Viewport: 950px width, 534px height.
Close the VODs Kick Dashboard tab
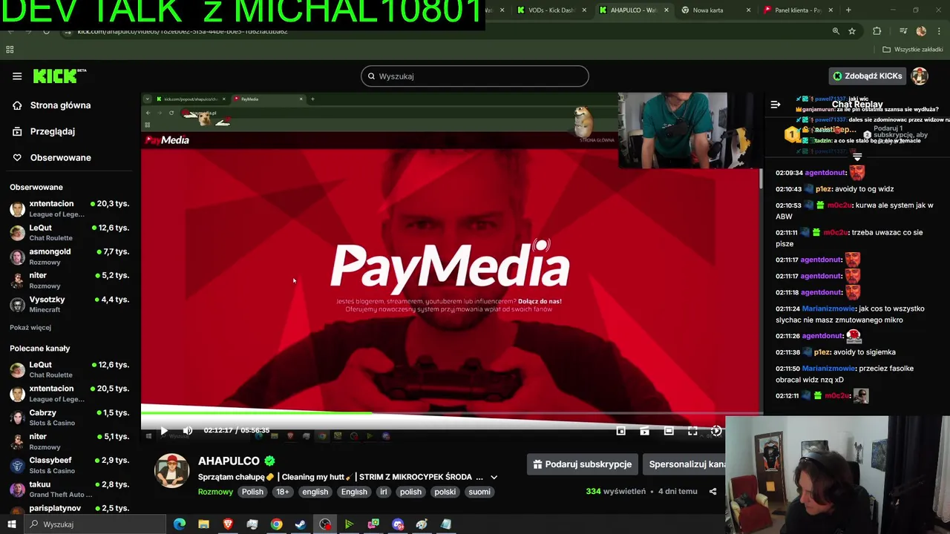click(x=584, y=10)
